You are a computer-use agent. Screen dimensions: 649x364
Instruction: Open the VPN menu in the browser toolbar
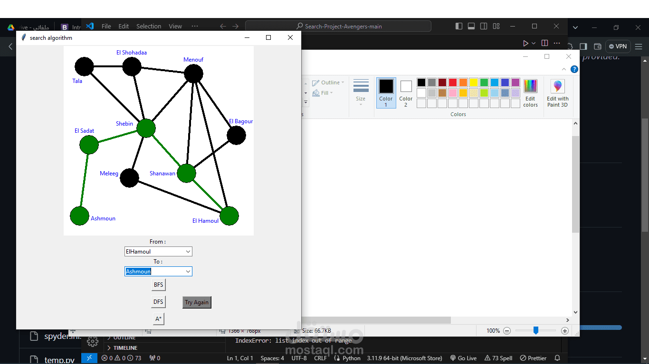coord(617,46)
